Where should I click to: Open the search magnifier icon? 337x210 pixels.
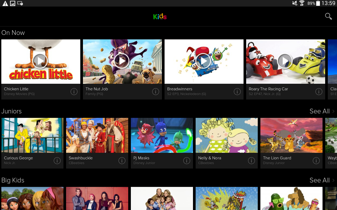tap(328, 16)
